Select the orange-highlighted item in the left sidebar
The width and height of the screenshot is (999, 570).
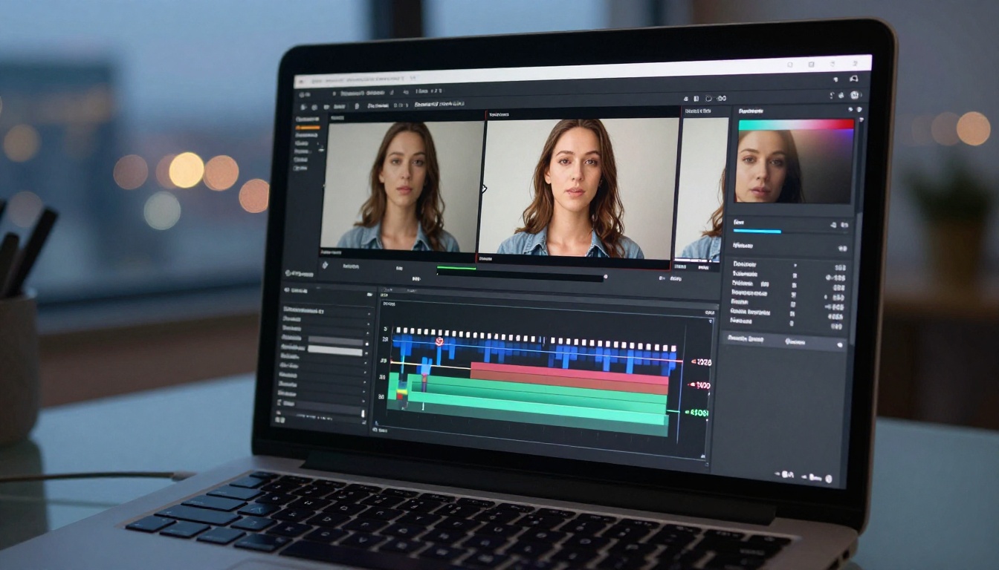point(308,128)
